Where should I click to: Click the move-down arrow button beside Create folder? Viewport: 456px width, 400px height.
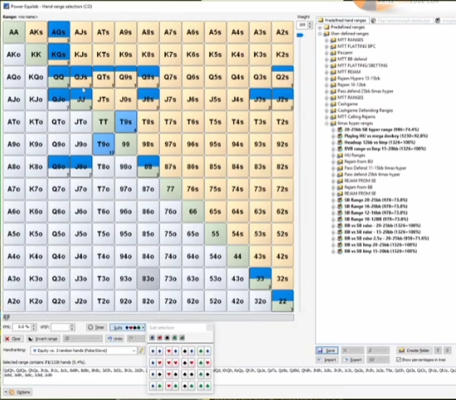coord(448,350)
